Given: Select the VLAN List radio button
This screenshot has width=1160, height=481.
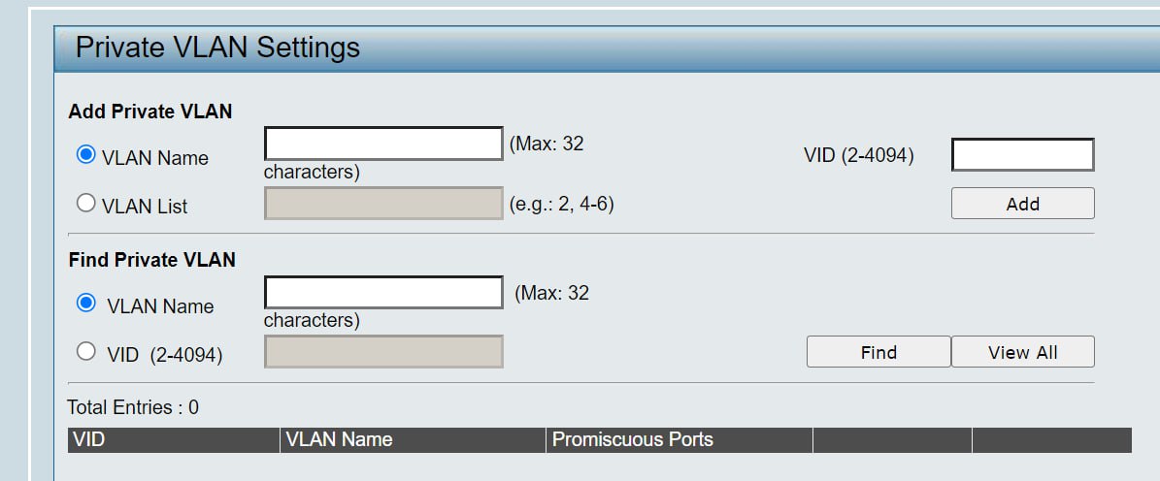Looking at the screenshot, I should (x=86, y=204).
